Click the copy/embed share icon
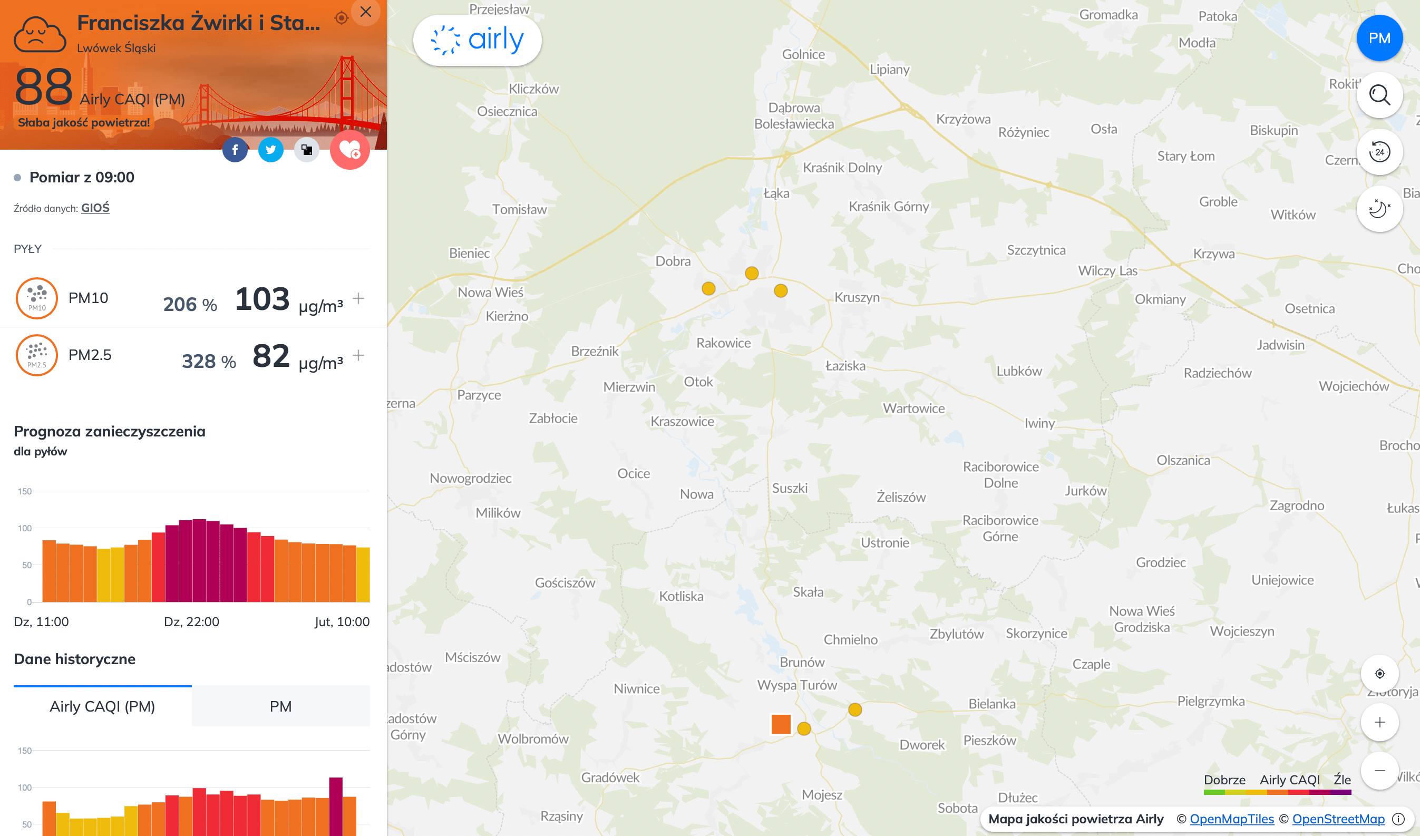 (307, 150)
